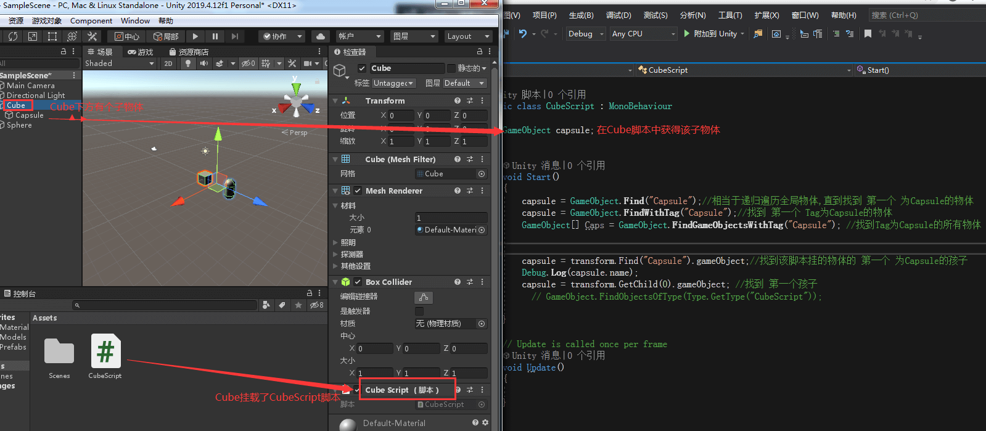The width and height of the screenshot is (986, 431).
Task: Open the Component menu in Unity
Action: coord(91,21)
